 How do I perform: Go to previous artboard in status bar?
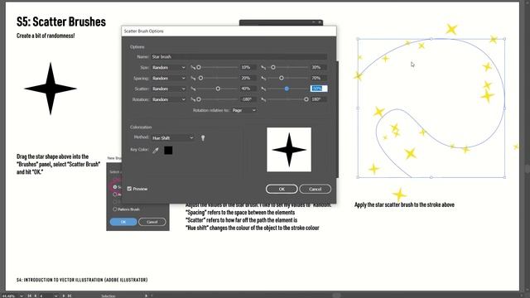(35, 296)
